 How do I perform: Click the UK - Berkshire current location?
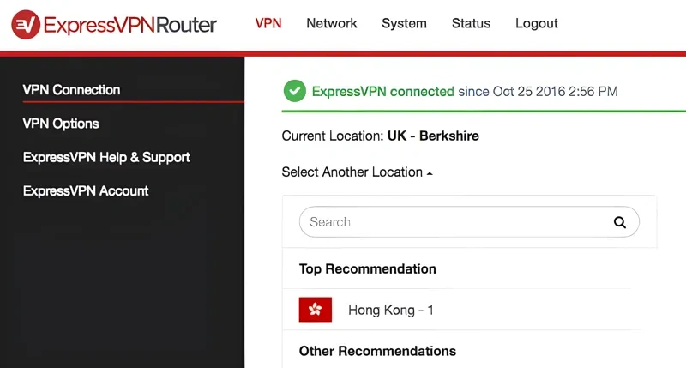pyautogui.click(x=433, y=136)
